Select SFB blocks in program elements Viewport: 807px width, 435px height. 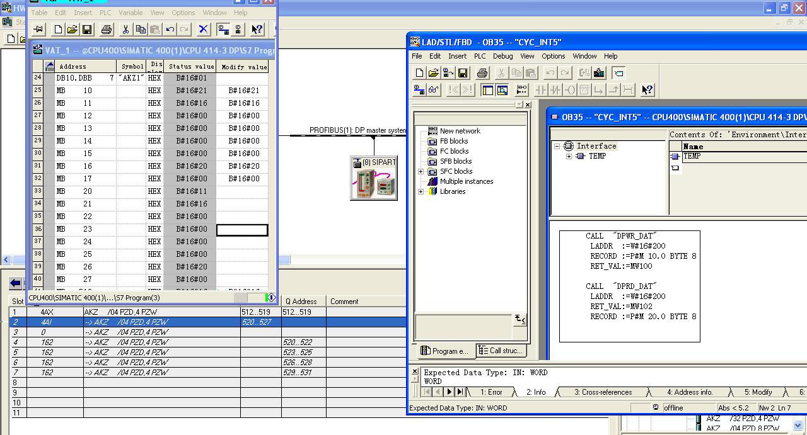tap(456, 161)
